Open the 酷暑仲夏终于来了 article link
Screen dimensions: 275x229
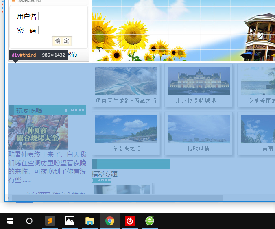(x=47, y=167)
